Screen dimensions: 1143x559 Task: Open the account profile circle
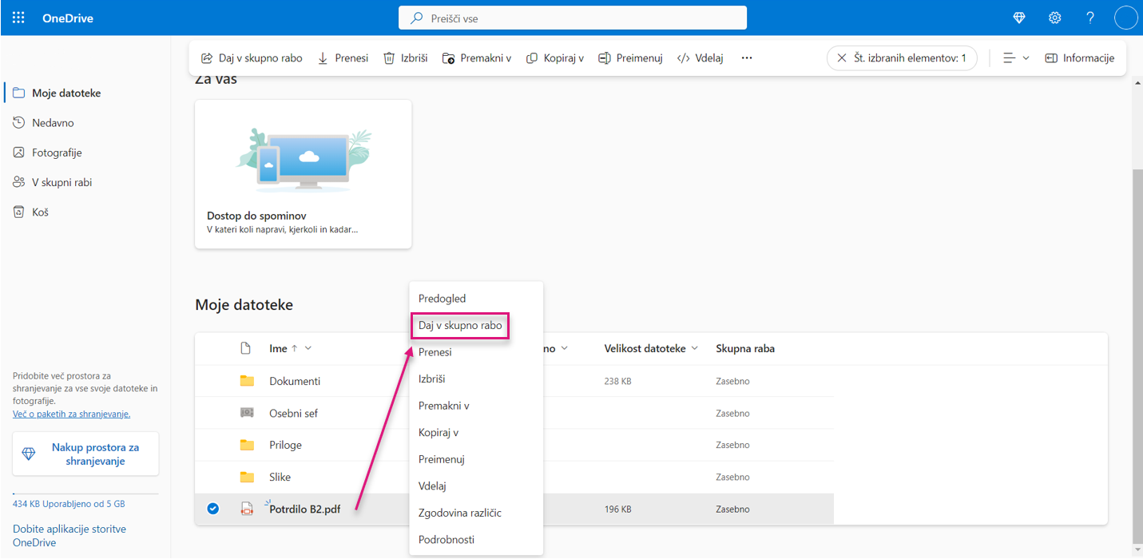pyautogui.click(x=1125, y=18)
